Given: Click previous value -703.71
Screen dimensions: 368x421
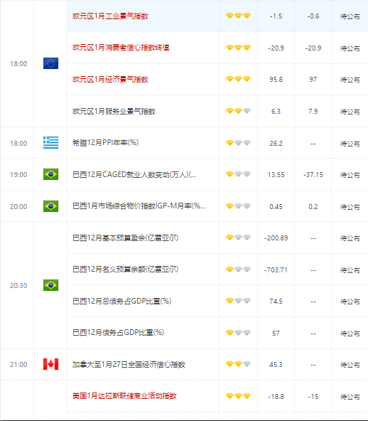Looking at the screenshot, I should 276,270.
